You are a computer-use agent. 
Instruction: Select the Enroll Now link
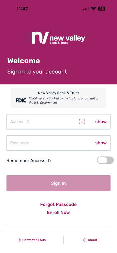tap(58, 212)
